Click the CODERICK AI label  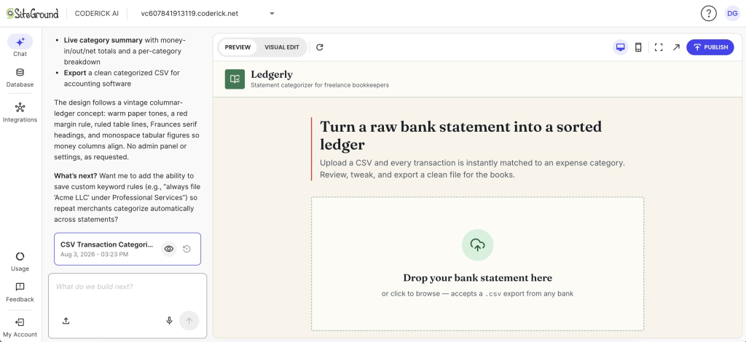point(97,13)
